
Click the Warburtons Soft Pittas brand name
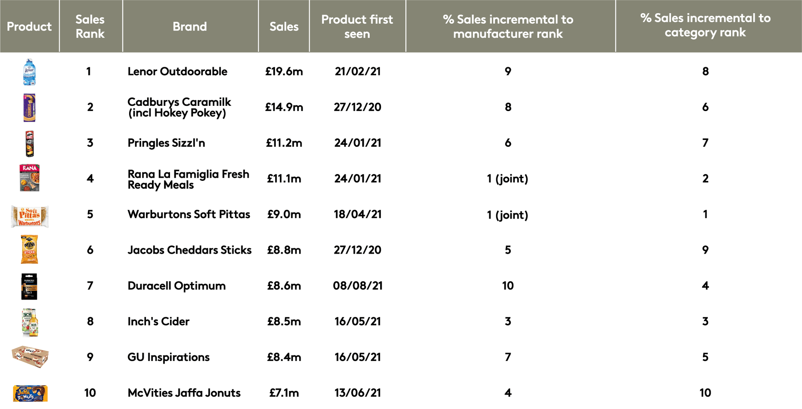189,214
